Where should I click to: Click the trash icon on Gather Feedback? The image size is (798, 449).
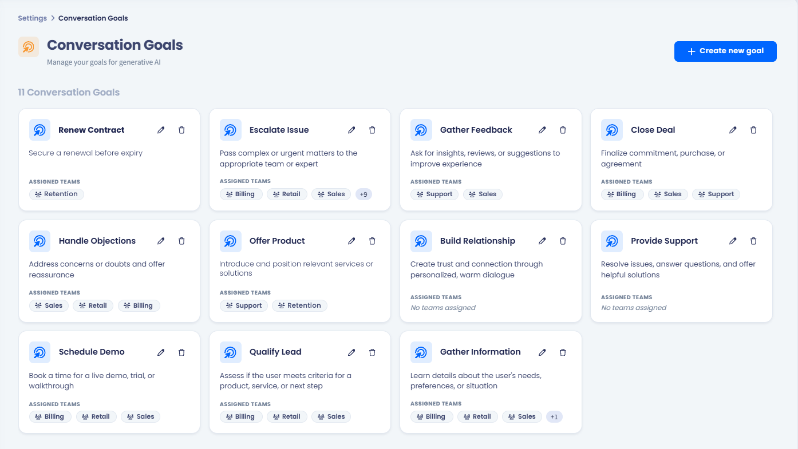[563, 130]
